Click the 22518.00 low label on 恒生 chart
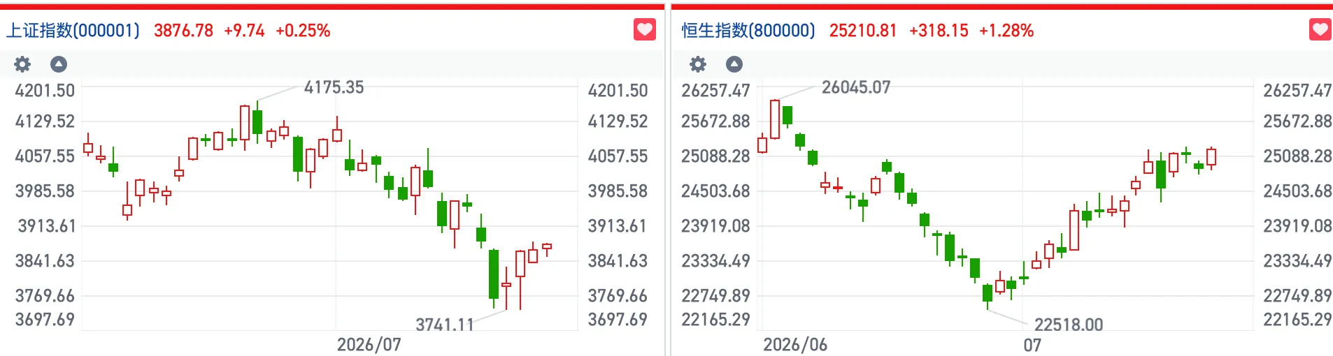 (x=1069, y=325)
